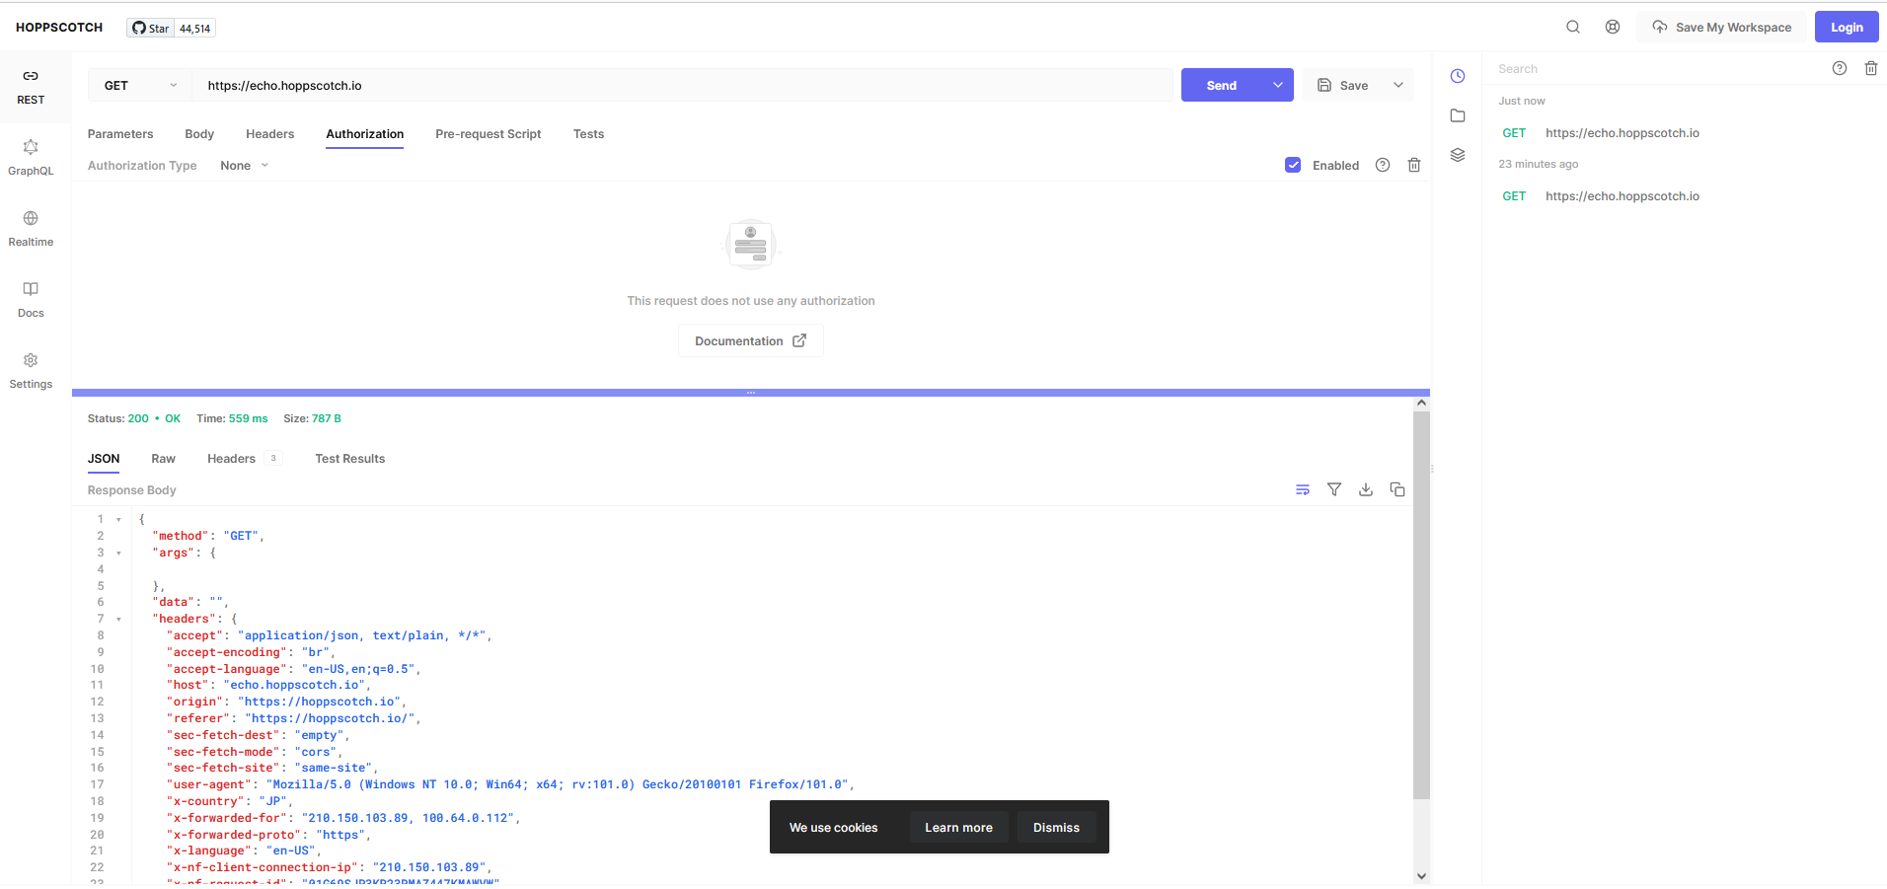Open the Realtime section

click(31, 229)
